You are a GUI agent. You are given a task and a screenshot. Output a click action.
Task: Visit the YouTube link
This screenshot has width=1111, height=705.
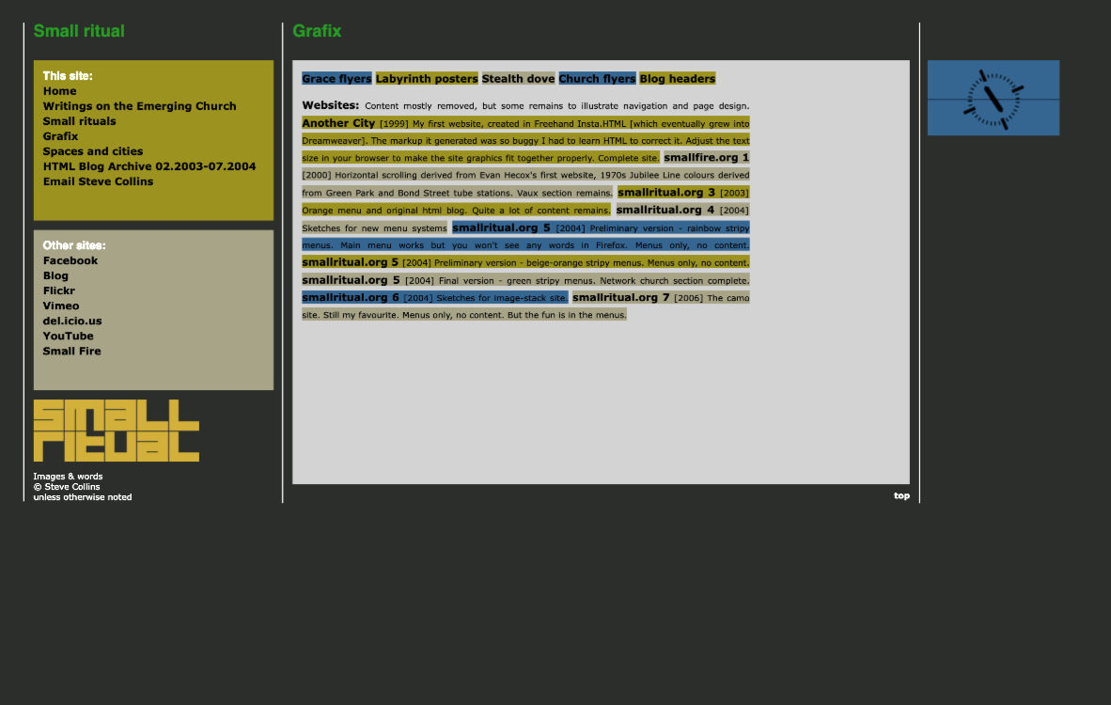(68, 336)
